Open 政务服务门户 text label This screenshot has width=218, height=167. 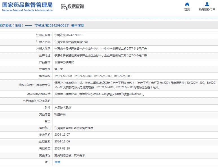[207, 10]
